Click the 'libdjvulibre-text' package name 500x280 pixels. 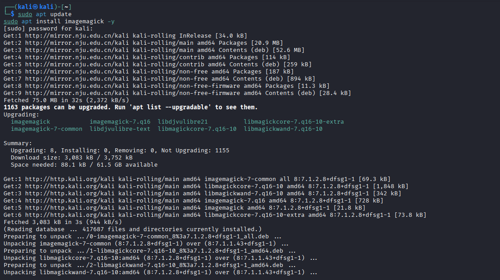click(x=120, y=129)
